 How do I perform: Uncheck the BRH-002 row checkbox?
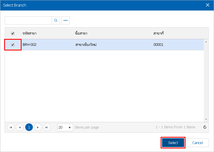pos(13,45)
